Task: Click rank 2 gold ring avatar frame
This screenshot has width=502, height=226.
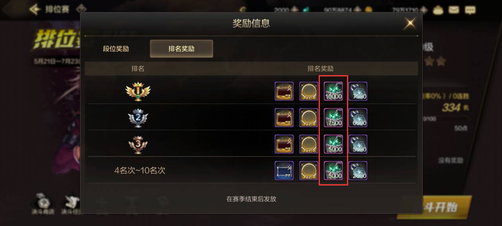Action: coord(309,118)
